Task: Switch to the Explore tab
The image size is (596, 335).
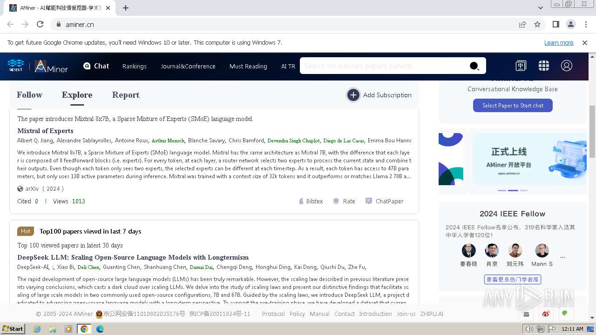Action: point(77,95)
